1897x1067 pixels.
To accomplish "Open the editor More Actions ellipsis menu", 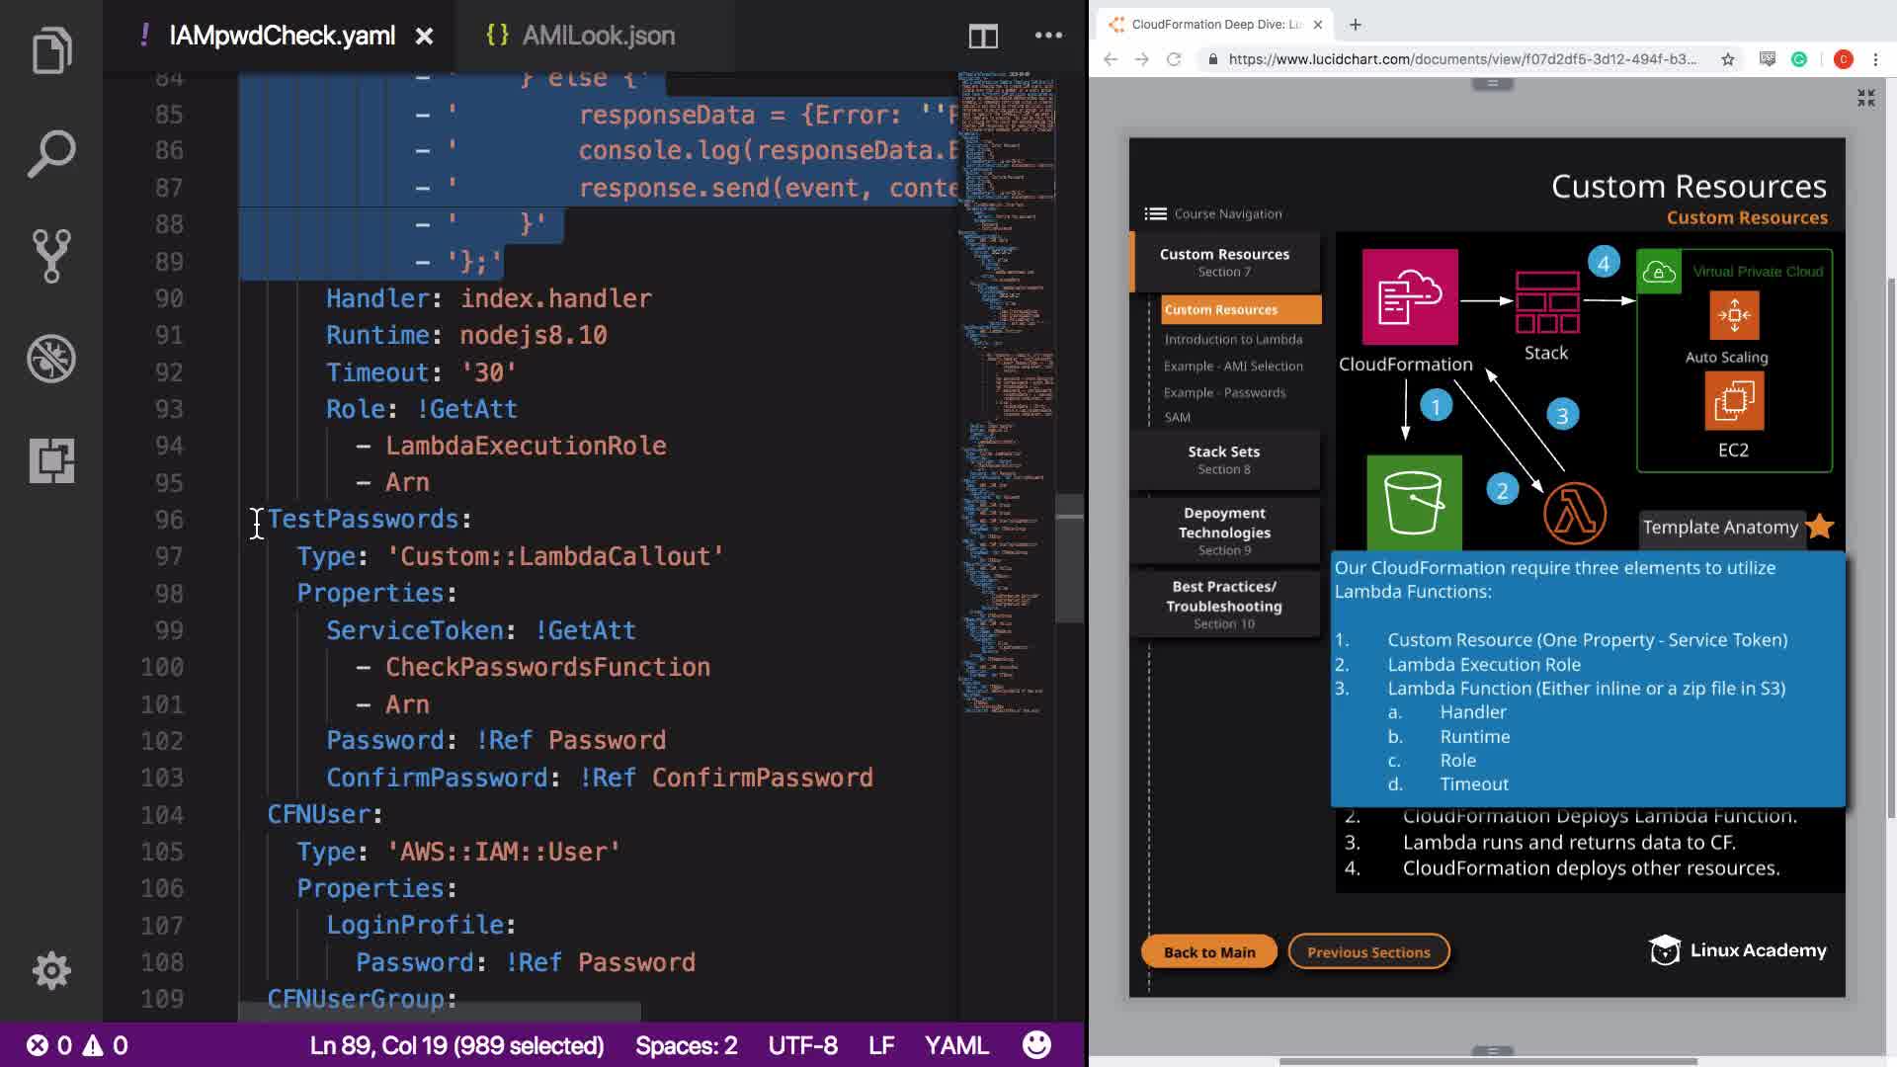I will pyautogui.click(x=1048, y=36).
